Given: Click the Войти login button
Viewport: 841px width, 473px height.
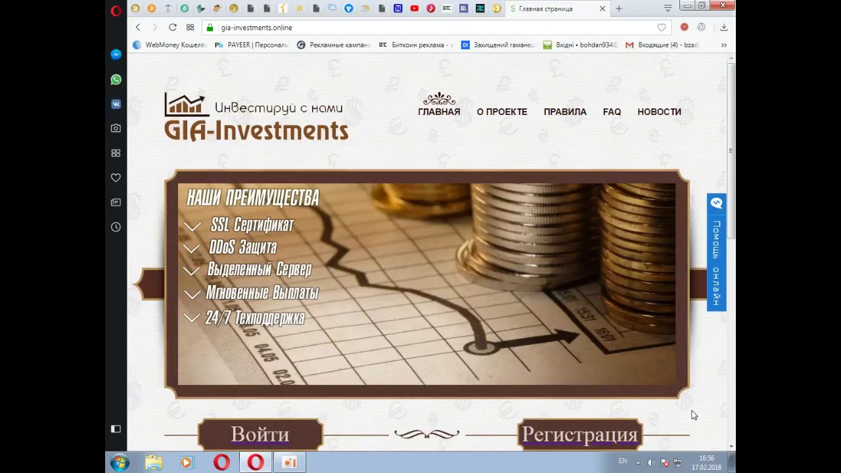Looking at the screenshot, I should 260,434.
